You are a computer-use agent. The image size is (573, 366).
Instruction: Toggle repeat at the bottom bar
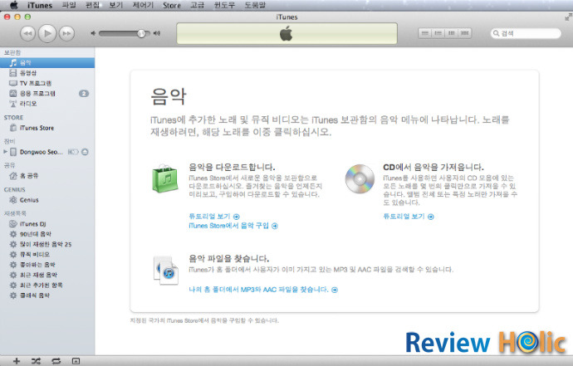(56, 361)
